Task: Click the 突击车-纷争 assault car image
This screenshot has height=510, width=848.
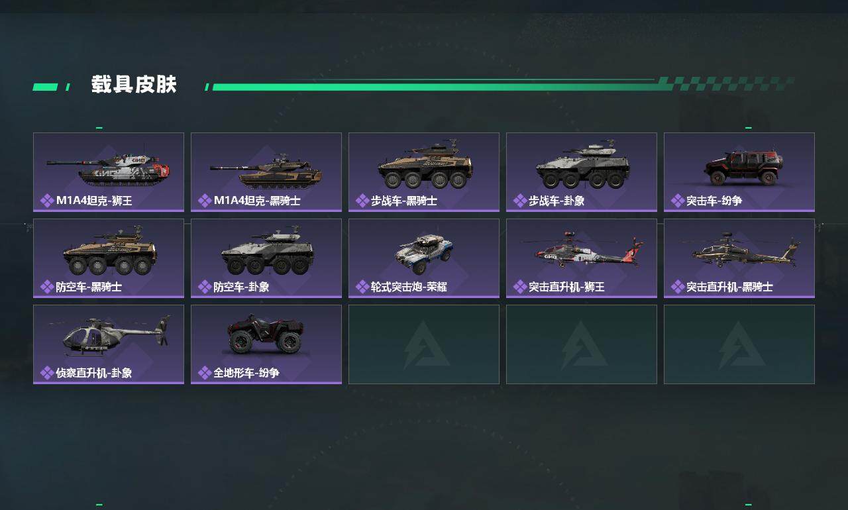Action: [x=743, y=168]
